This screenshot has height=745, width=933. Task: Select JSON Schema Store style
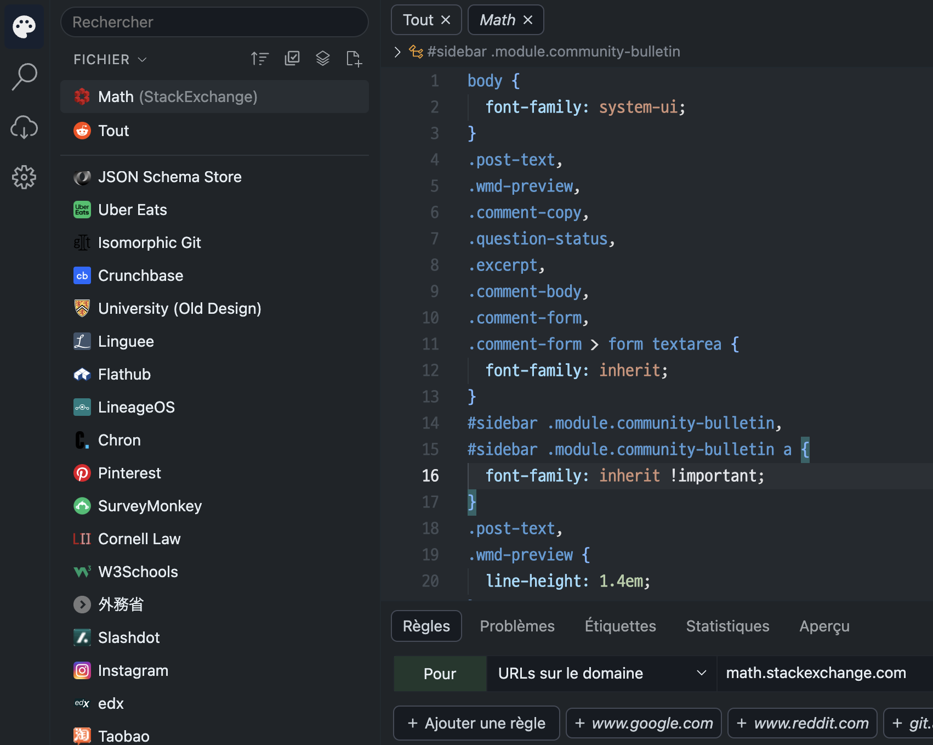(214, 177)
